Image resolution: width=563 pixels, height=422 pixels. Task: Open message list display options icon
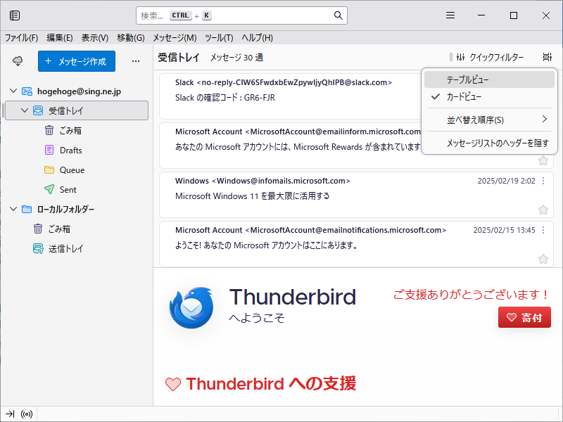(x=547, y=57)
